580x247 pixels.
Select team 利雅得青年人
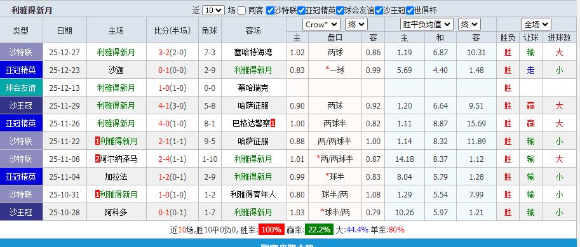pos(253,194)
